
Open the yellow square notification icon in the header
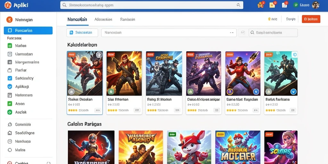(x=272, y=4)
